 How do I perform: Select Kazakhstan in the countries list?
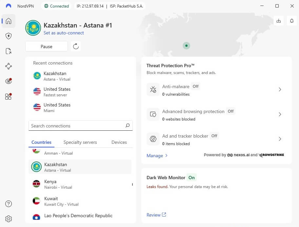coord(80,167)
